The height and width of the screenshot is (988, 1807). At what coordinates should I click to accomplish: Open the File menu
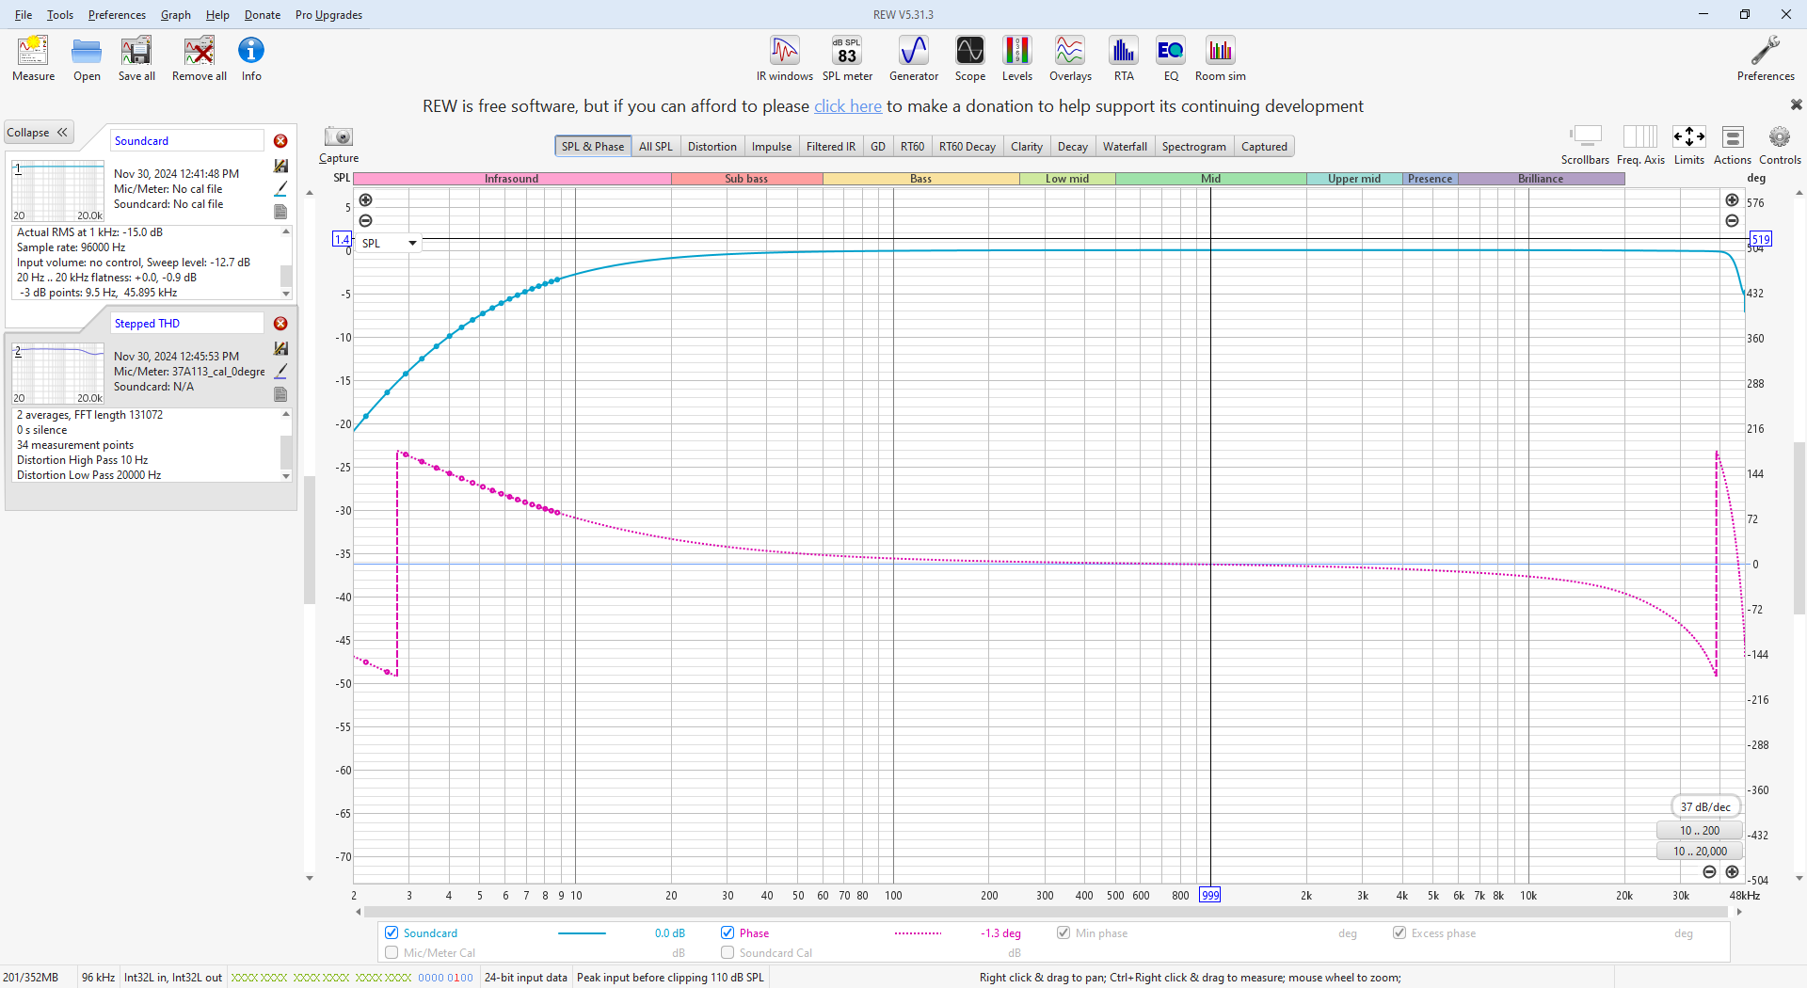[x=24, y=14]
